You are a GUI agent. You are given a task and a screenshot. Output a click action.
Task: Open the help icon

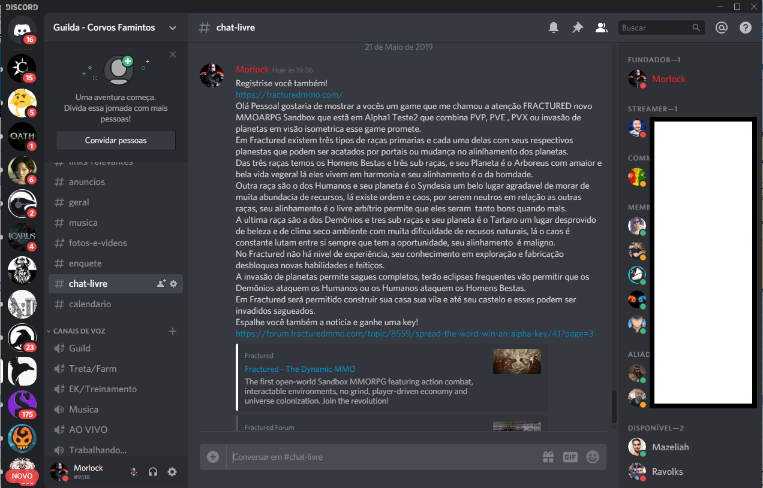pyautogui.click(x=745, y=28)
